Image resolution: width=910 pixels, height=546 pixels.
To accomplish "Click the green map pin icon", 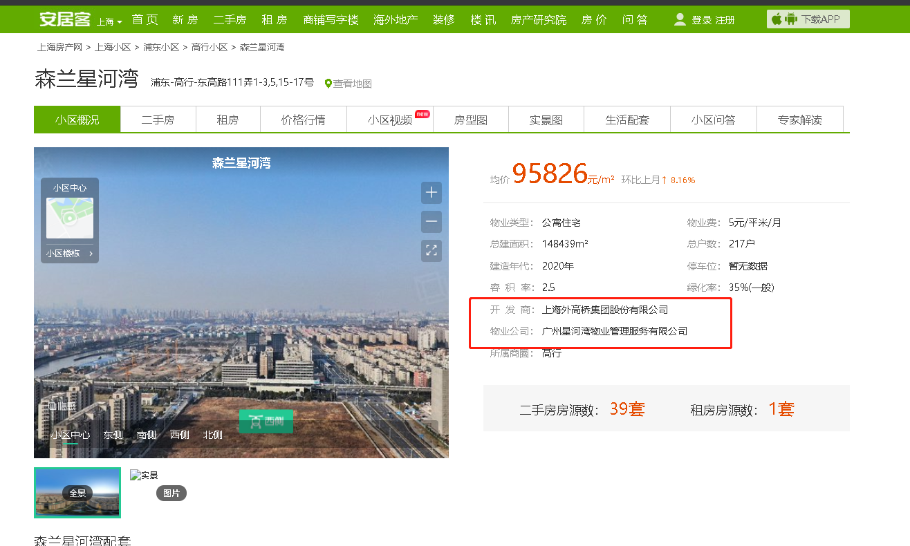I will coord(328,83).
